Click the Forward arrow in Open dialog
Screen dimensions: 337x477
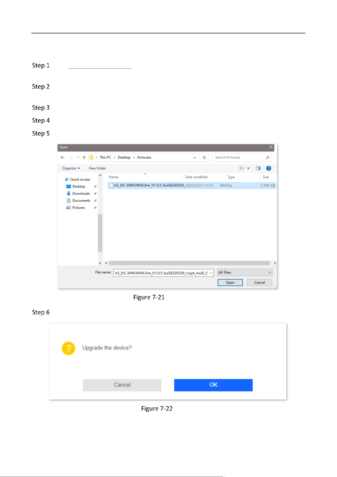click(71, 157)
